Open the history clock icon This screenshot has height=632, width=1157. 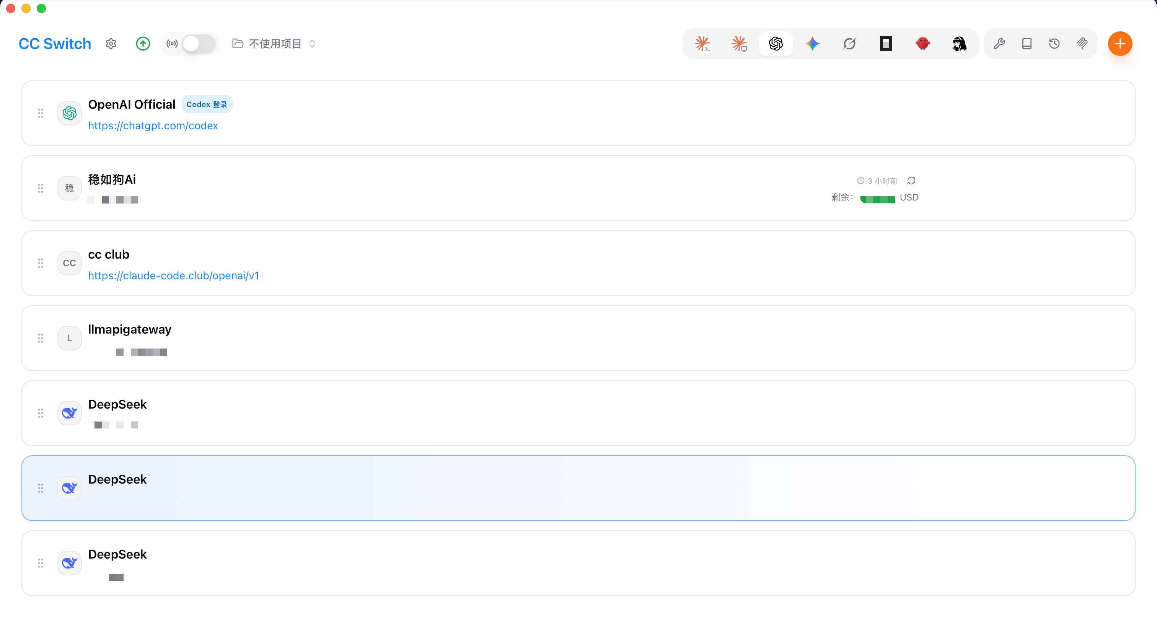click(x=1054, y=44)
